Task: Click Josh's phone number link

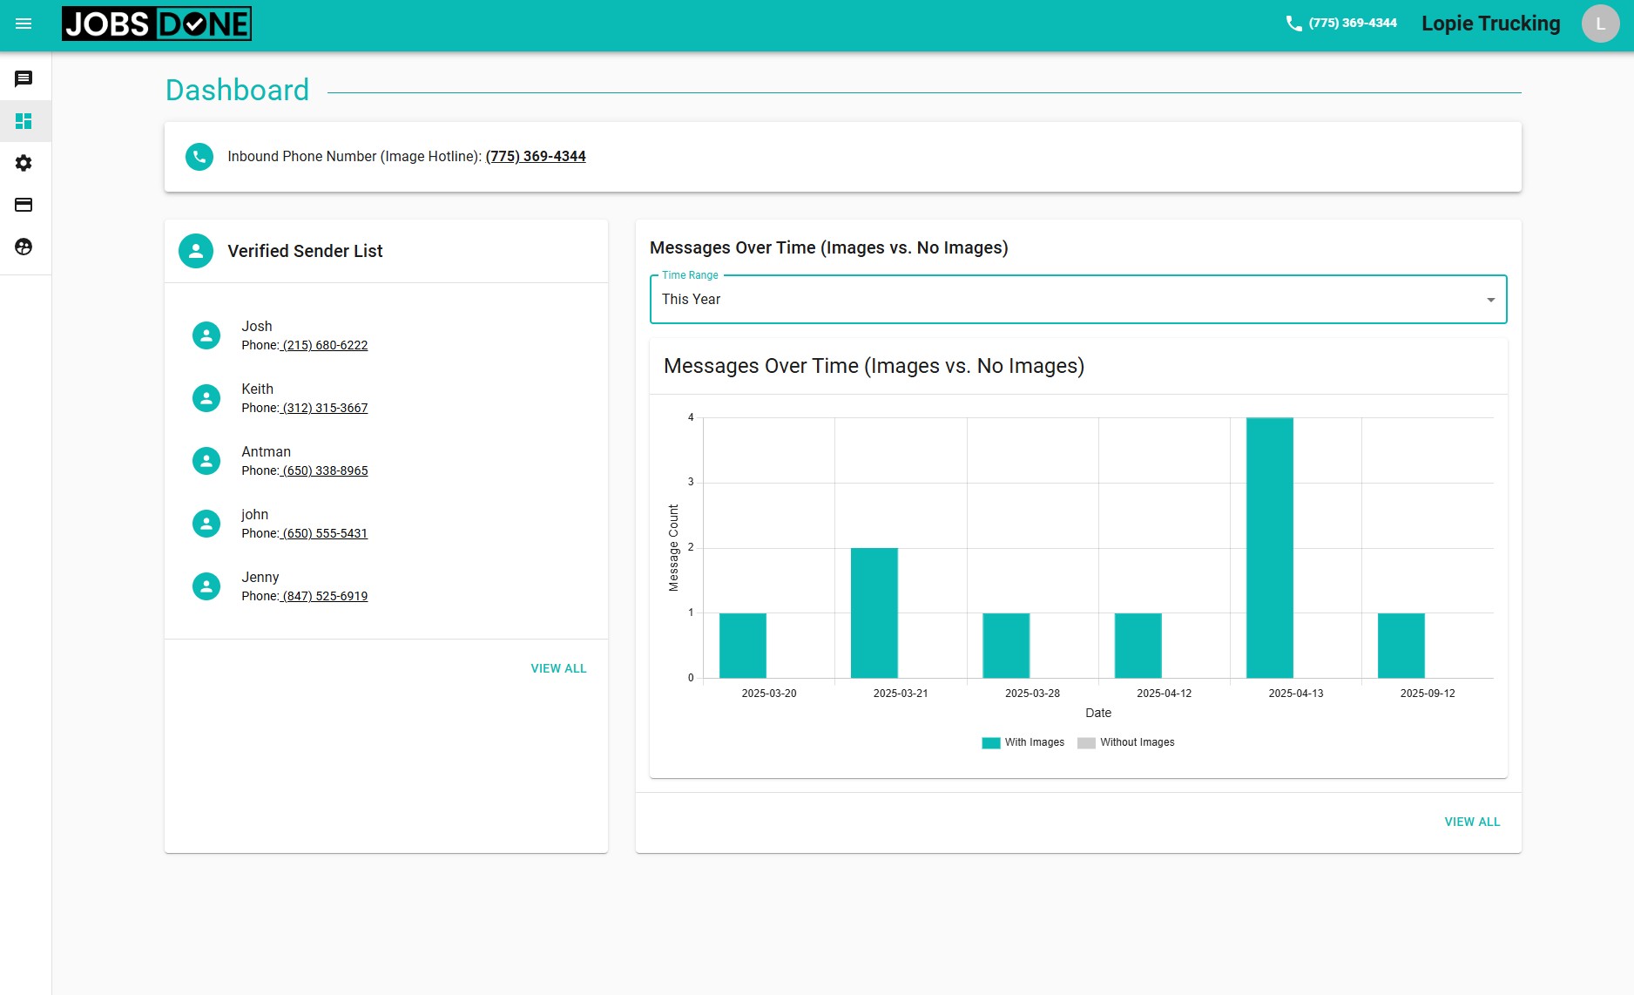Action: [325, 346]
